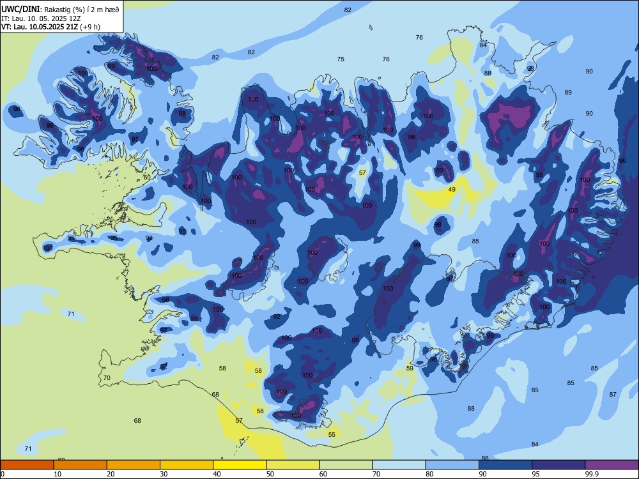639x479 pixels.
Task: Click the 60 value near Breiðafjörður islands
Action: [x=147, y=177]
